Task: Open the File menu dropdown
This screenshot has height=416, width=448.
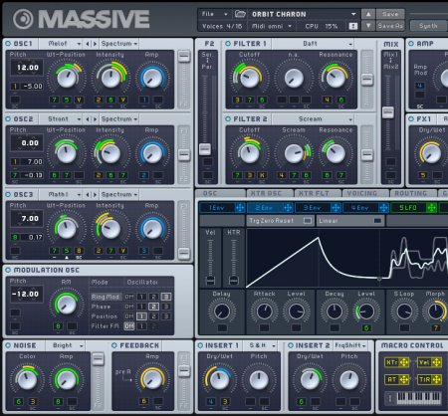Action: [x=214, y=14]
